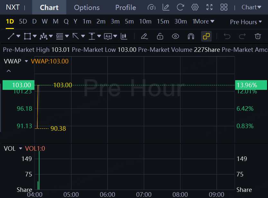Toggle the magnet snap mode
268x198 pixels.
click(x=191, y=36)
